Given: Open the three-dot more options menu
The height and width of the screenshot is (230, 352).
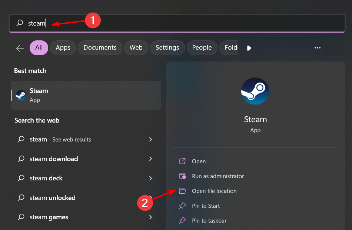Looking at the screenshot, I should tap(318, 48).
